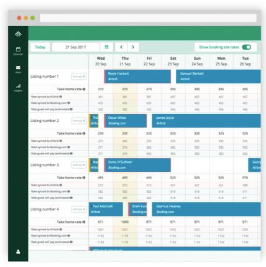The image size is (266, 267).
Task: Open the user profile icon in sidebar
Action: point(18,251)
